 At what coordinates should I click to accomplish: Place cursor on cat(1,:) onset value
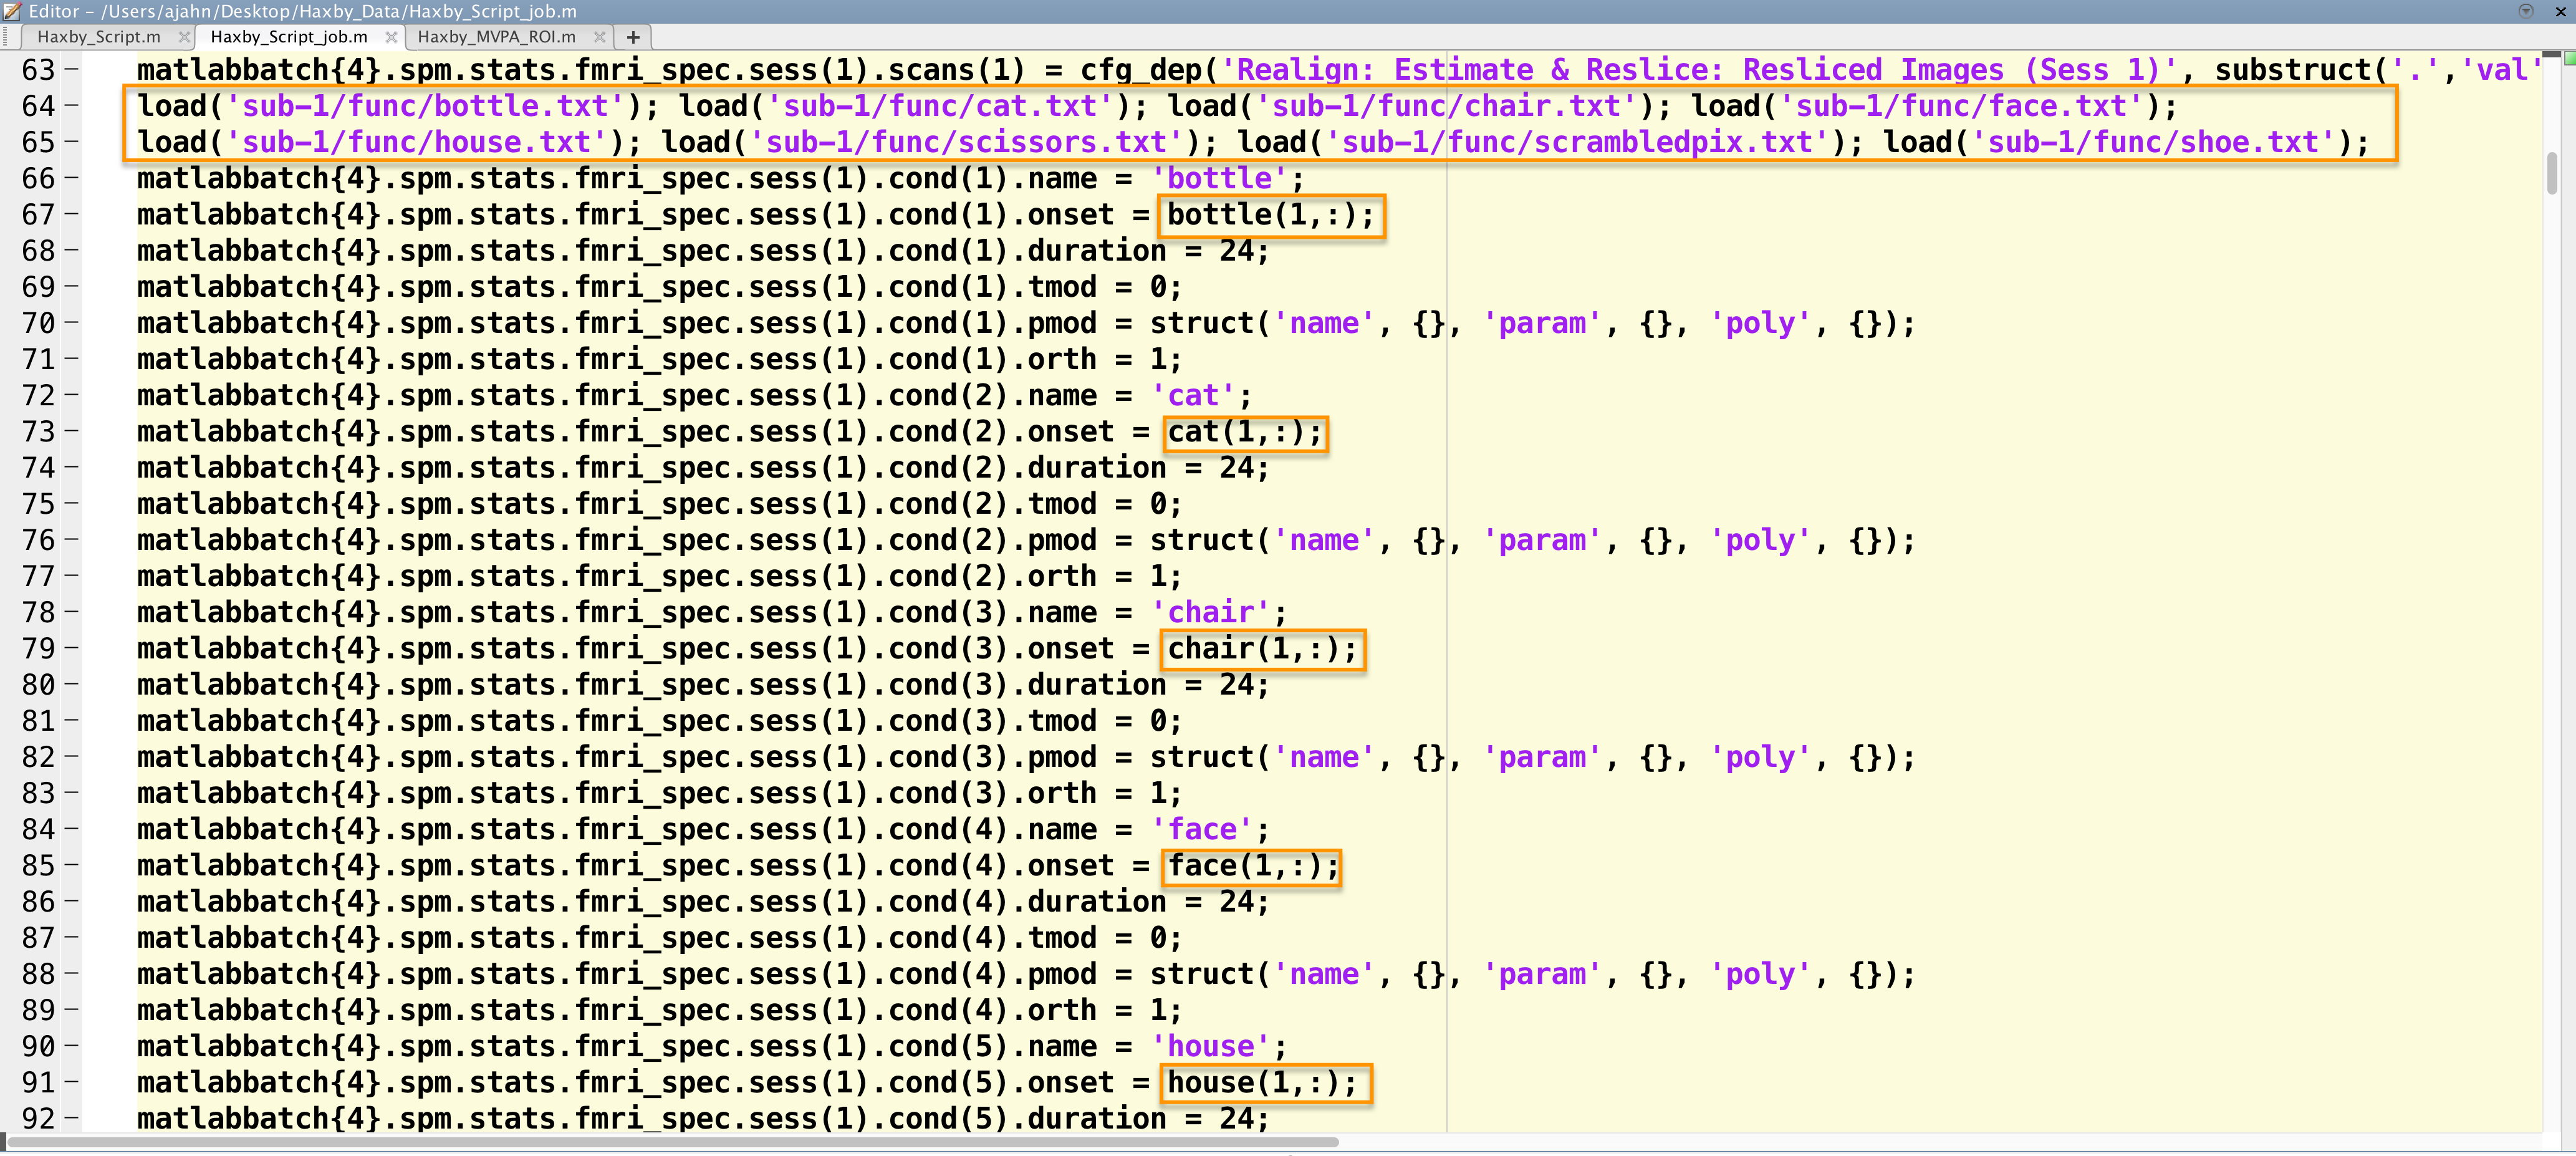click(1244, 432)
